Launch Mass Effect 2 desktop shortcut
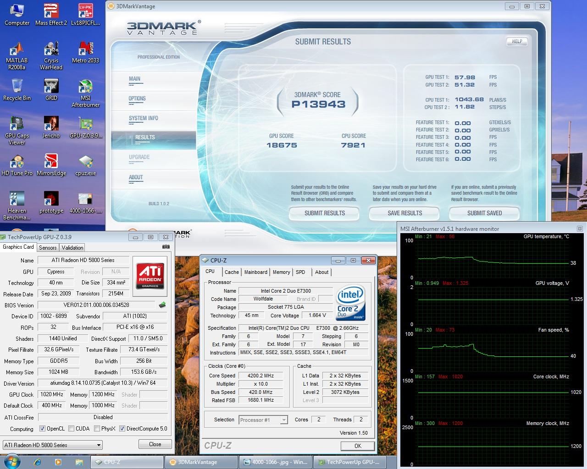Viewport: 587px width, 469px height. (x=51, y=15)
